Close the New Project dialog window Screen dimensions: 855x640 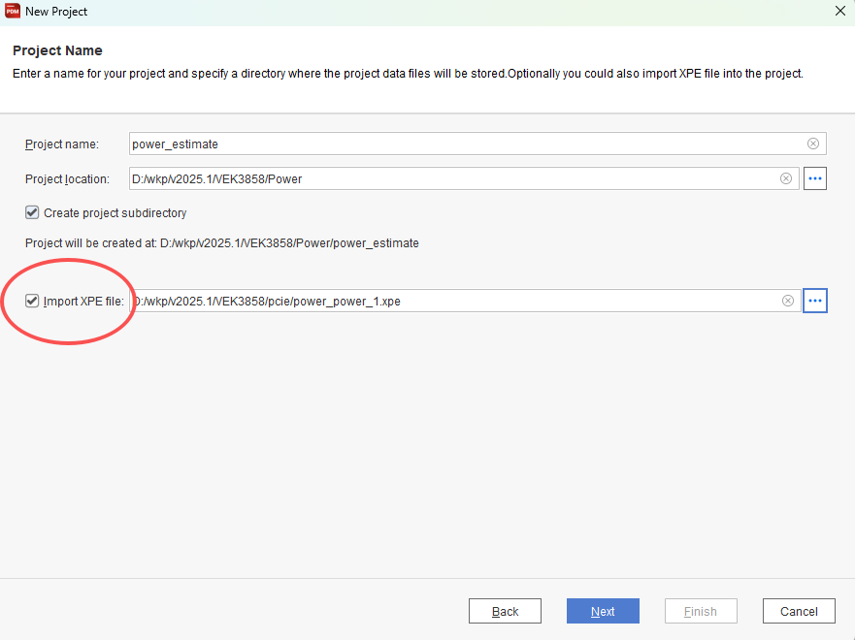point(840,11)
